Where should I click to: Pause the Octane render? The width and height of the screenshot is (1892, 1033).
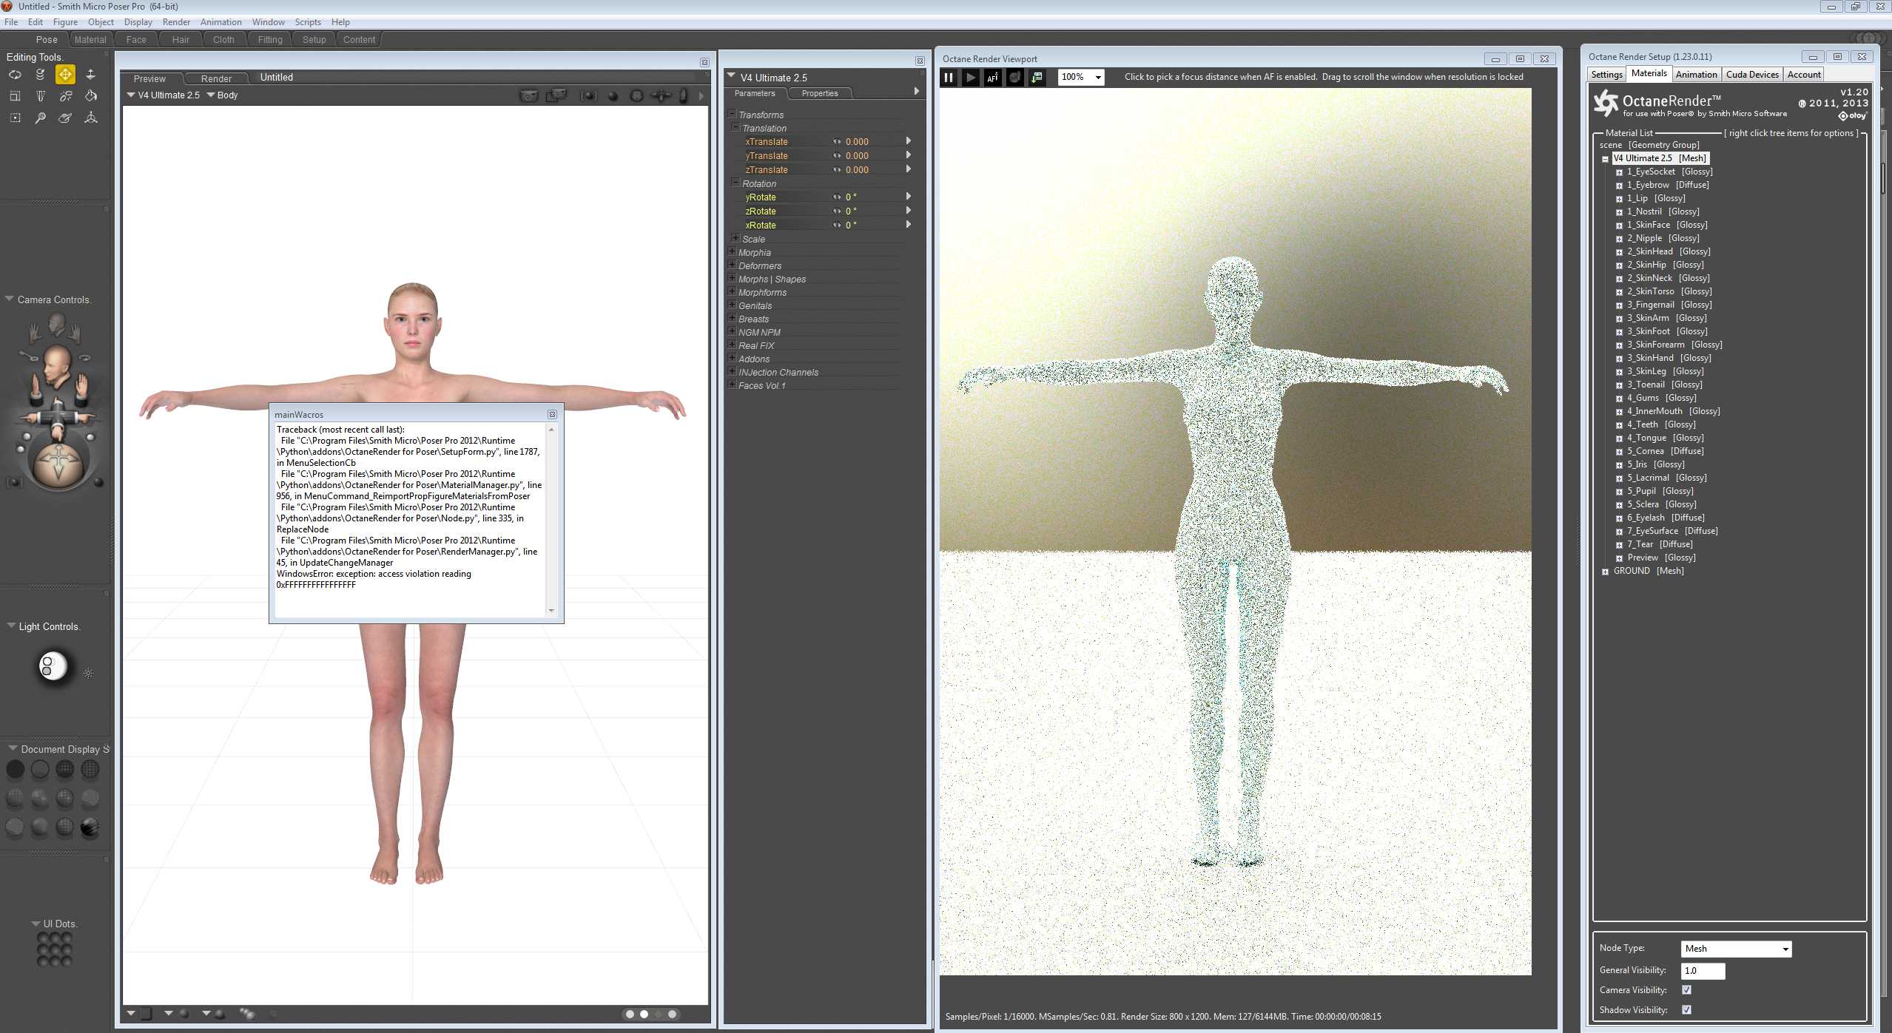(x=948, y=77)
